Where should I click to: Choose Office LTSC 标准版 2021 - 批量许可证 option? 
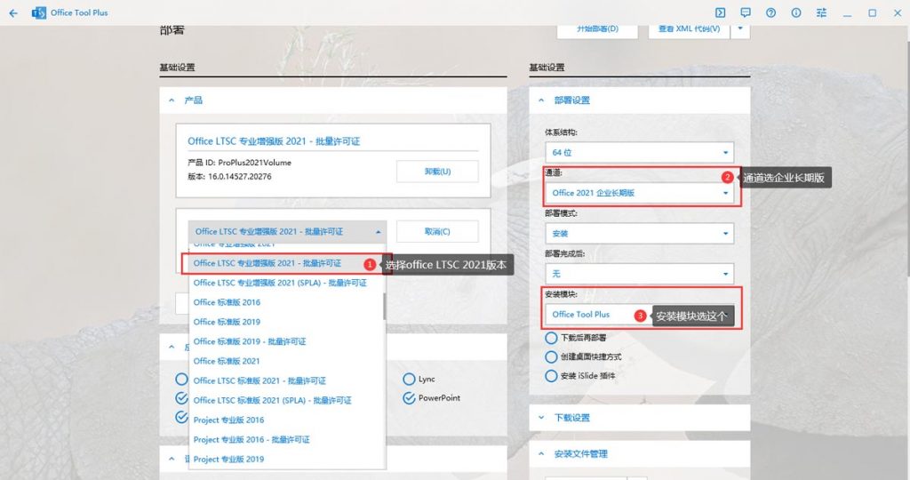(287, 380)
